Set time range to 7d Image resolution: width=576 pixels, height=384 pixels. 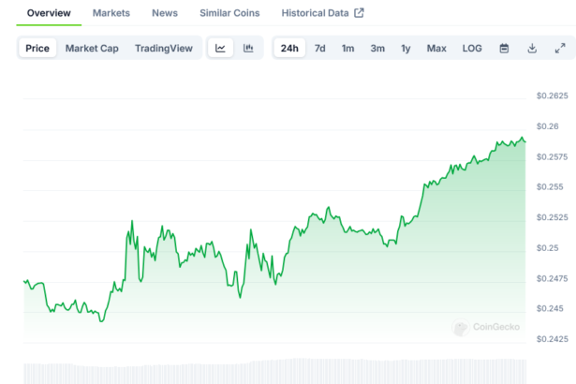coord(320,49)
